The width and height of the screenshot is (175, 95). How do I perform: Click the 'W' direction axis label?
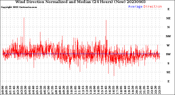coord(168,45)
